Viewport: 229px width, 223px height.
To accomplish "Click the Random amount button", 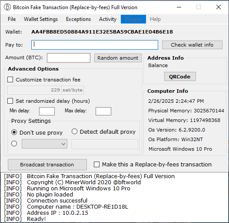I will pos(118,58).
